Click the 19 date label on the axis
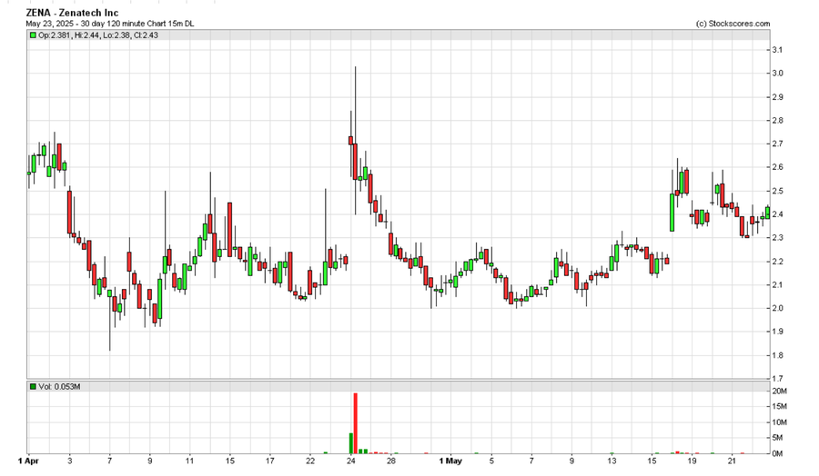The width and height of the screenshot is (819, 476). click(x=693, y=461)
